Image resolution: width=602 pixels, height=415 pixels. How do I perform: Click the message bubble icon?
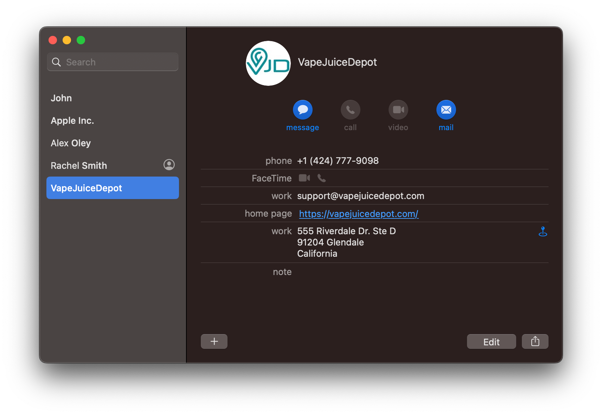(x=302, y=110)
